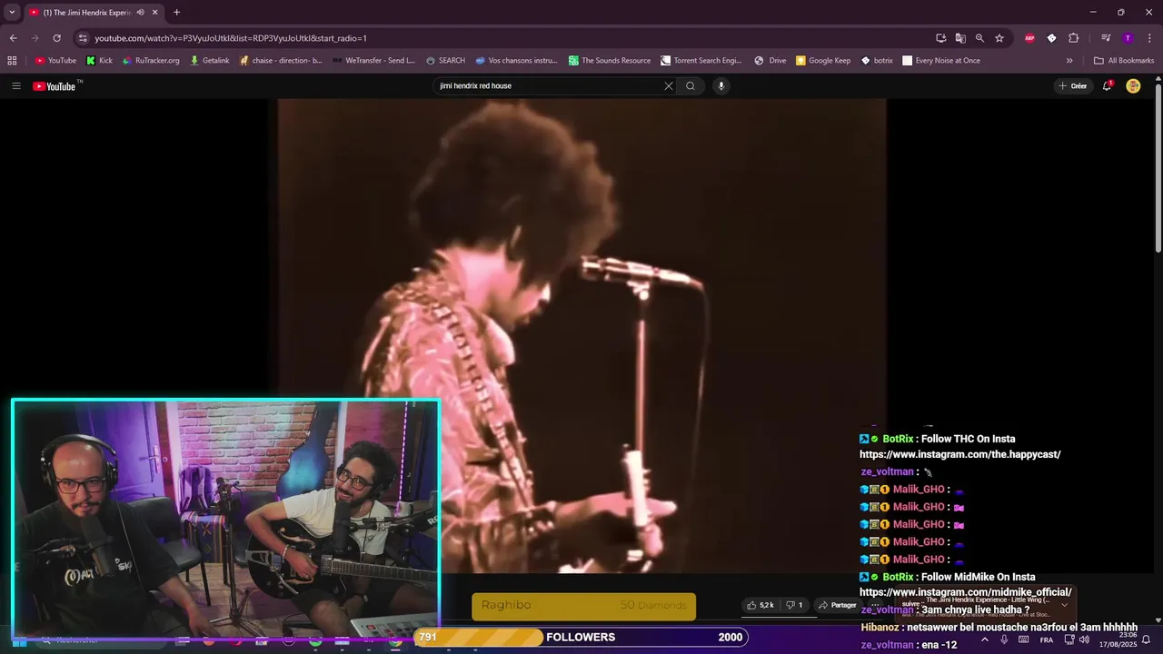
Task: Click the Partager share button
Action: point(837,605)
